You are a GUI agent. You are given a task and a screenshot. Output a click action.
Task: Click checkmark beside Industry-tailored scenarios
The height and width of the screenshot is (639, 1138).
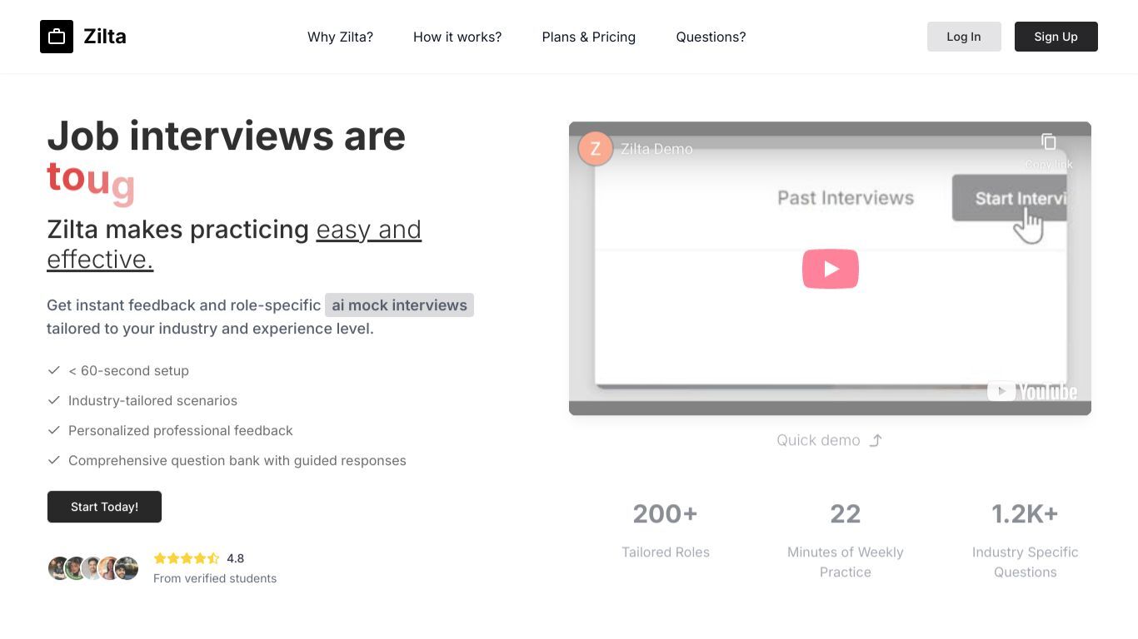[x=54, y=400]
